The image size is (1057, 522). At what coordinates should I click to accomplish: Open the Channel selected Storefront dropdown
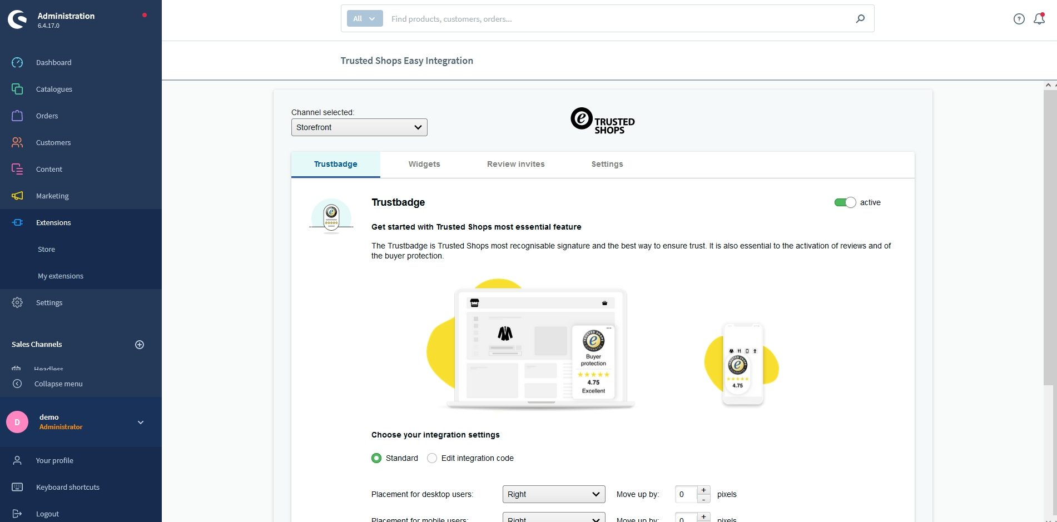click(359, 127)
